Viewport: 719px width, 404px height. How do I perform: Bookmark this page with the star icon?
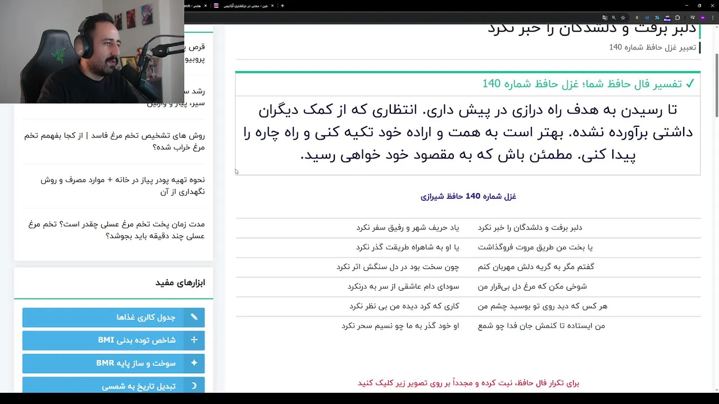point(623,18)
